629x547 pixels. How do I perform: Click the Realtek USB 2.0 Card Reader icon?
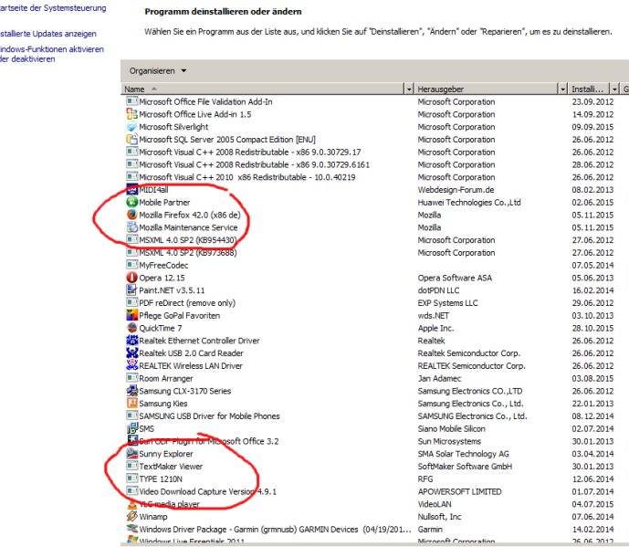coord(132,352)
